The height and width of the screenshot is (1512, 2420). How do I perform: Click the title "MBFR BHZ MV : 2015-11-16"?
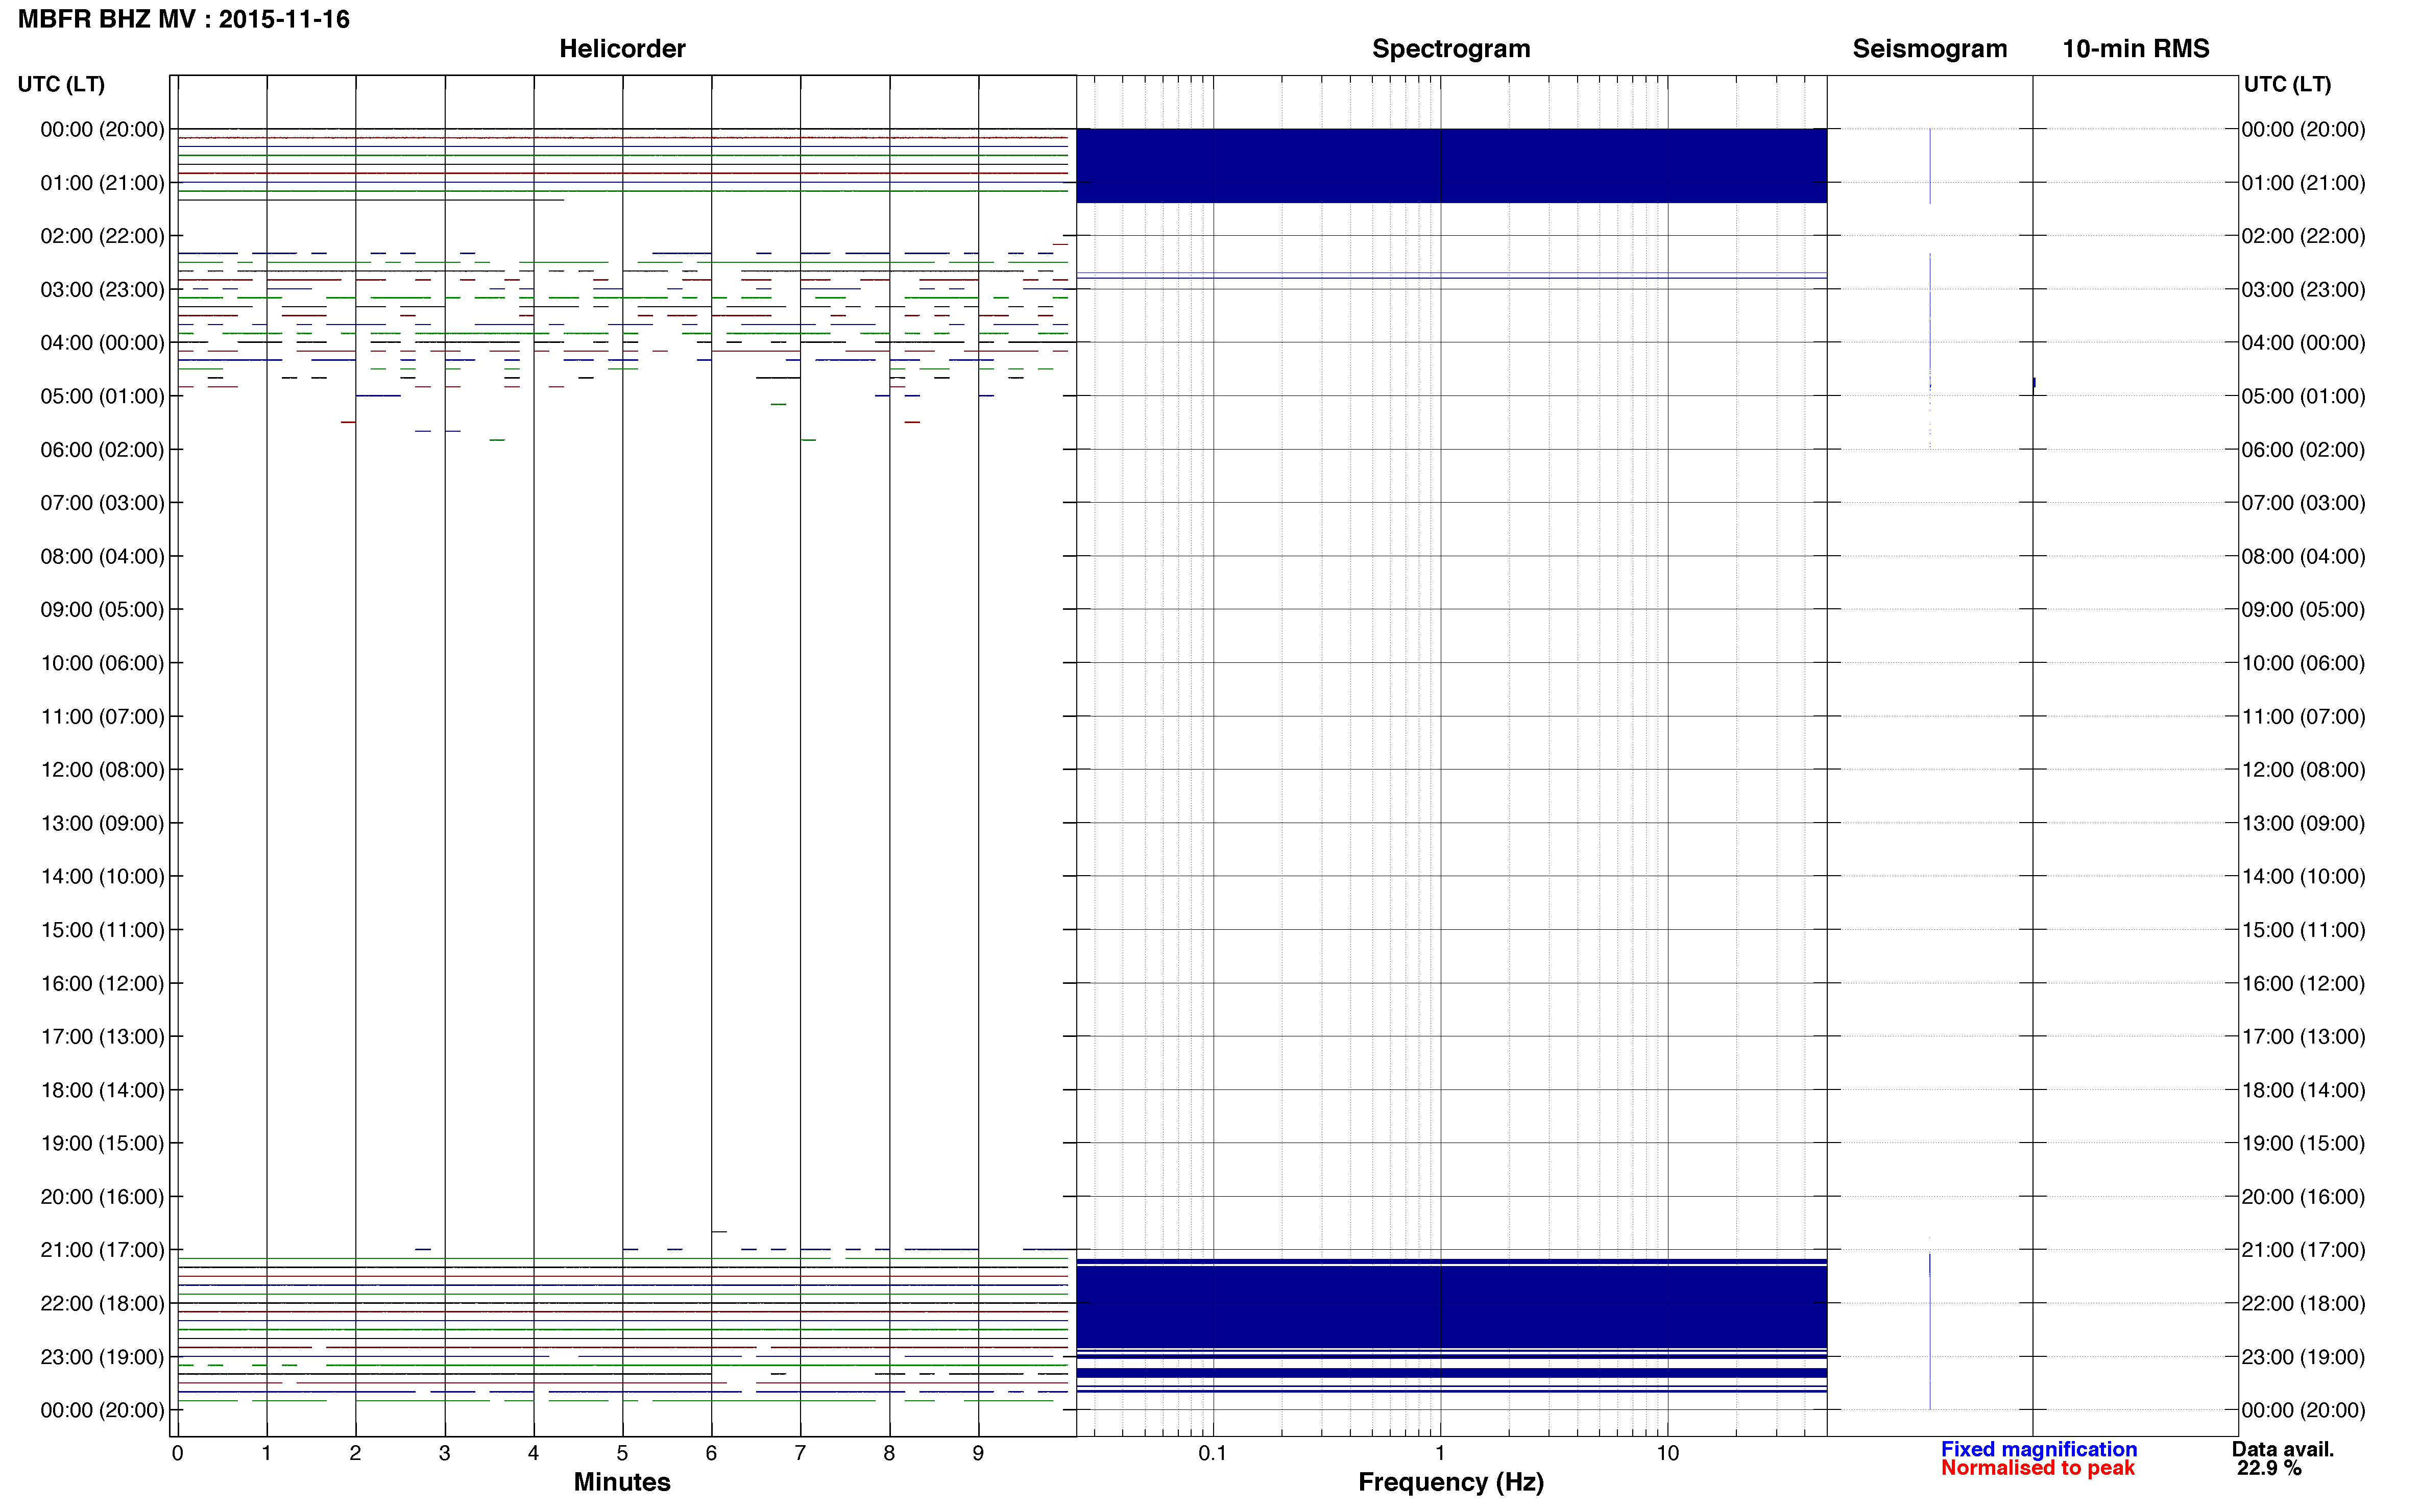184,19
